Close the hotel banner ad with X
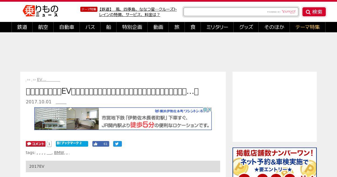This screenshot has height=177, width=337. point(210,110)
